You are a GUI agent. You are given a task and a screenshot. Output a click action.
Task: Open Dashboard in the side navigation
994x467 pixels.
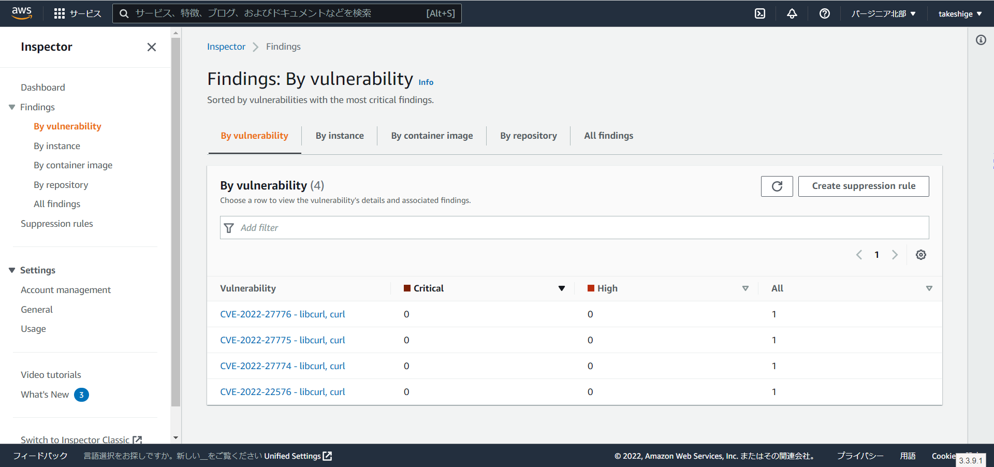pos(43,87)
